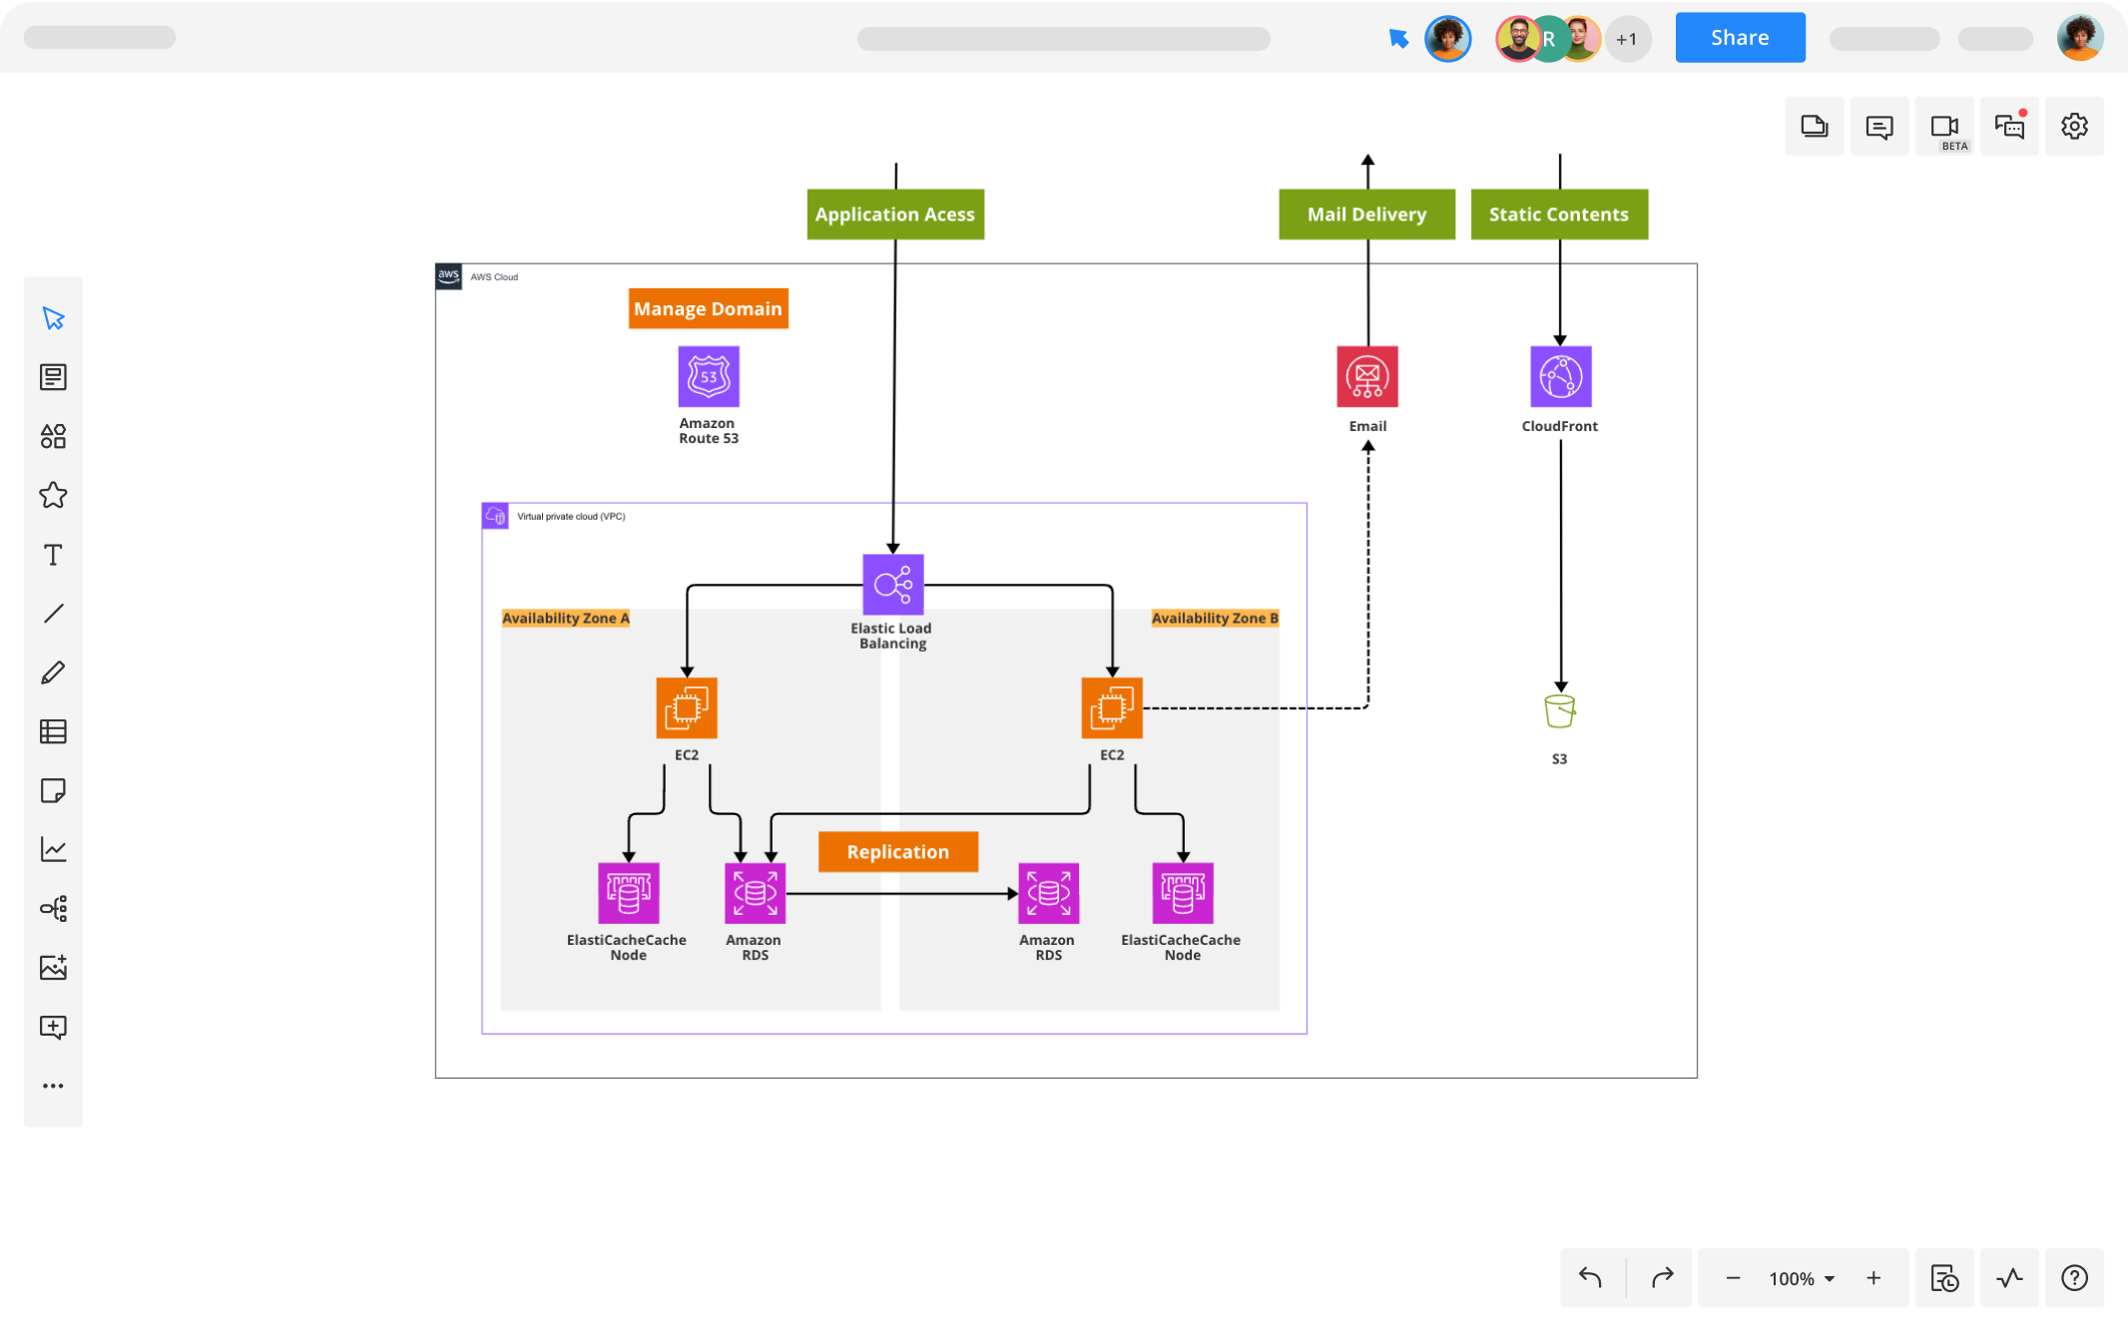The width and height of the screenshot is (2128, 1331).
Task: Open the starred favorites panel
Action: click(x=53, y=495)
